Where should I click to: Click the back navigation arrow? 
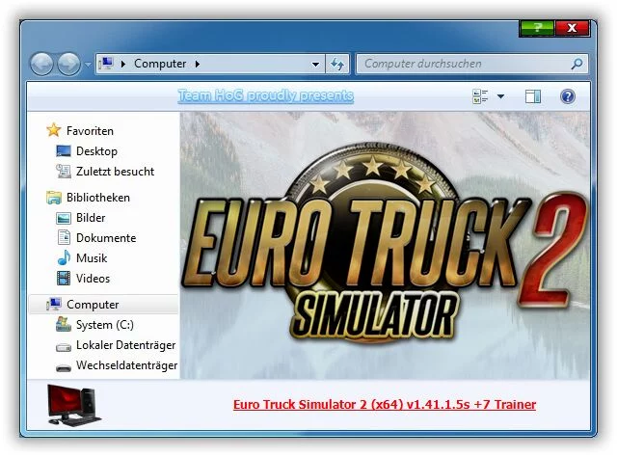tap(41, 64)
